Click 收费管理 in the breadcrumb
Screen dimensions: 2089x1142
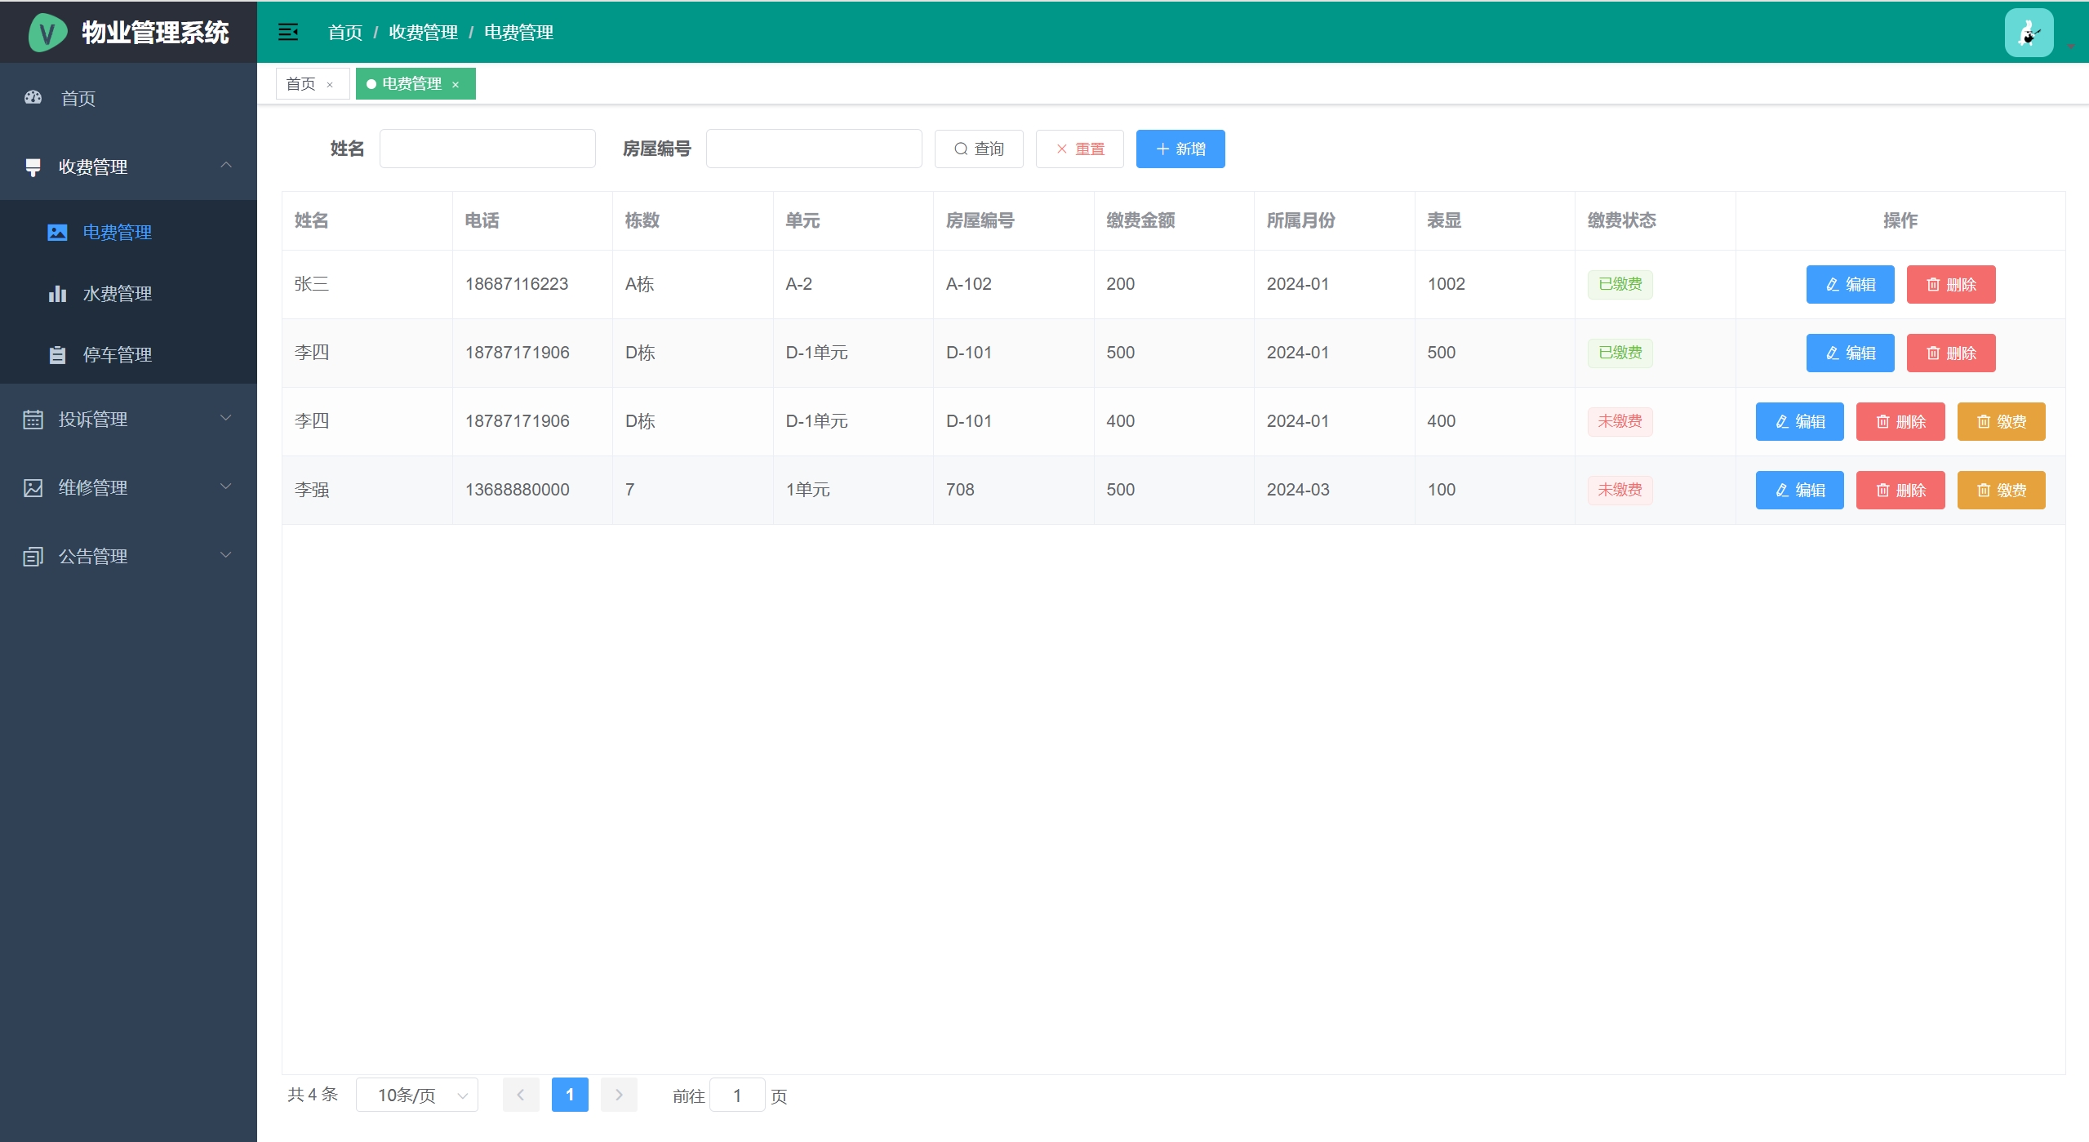[x=423, y=33]
